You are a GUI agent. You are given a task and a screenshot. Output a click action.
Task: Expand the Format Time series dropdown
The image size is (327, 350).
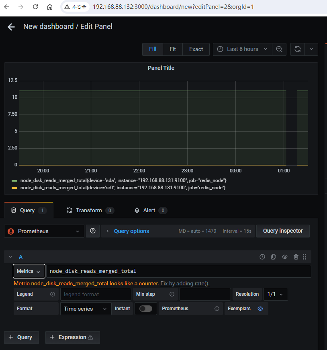pyautogui.click(x=86, y=309)
